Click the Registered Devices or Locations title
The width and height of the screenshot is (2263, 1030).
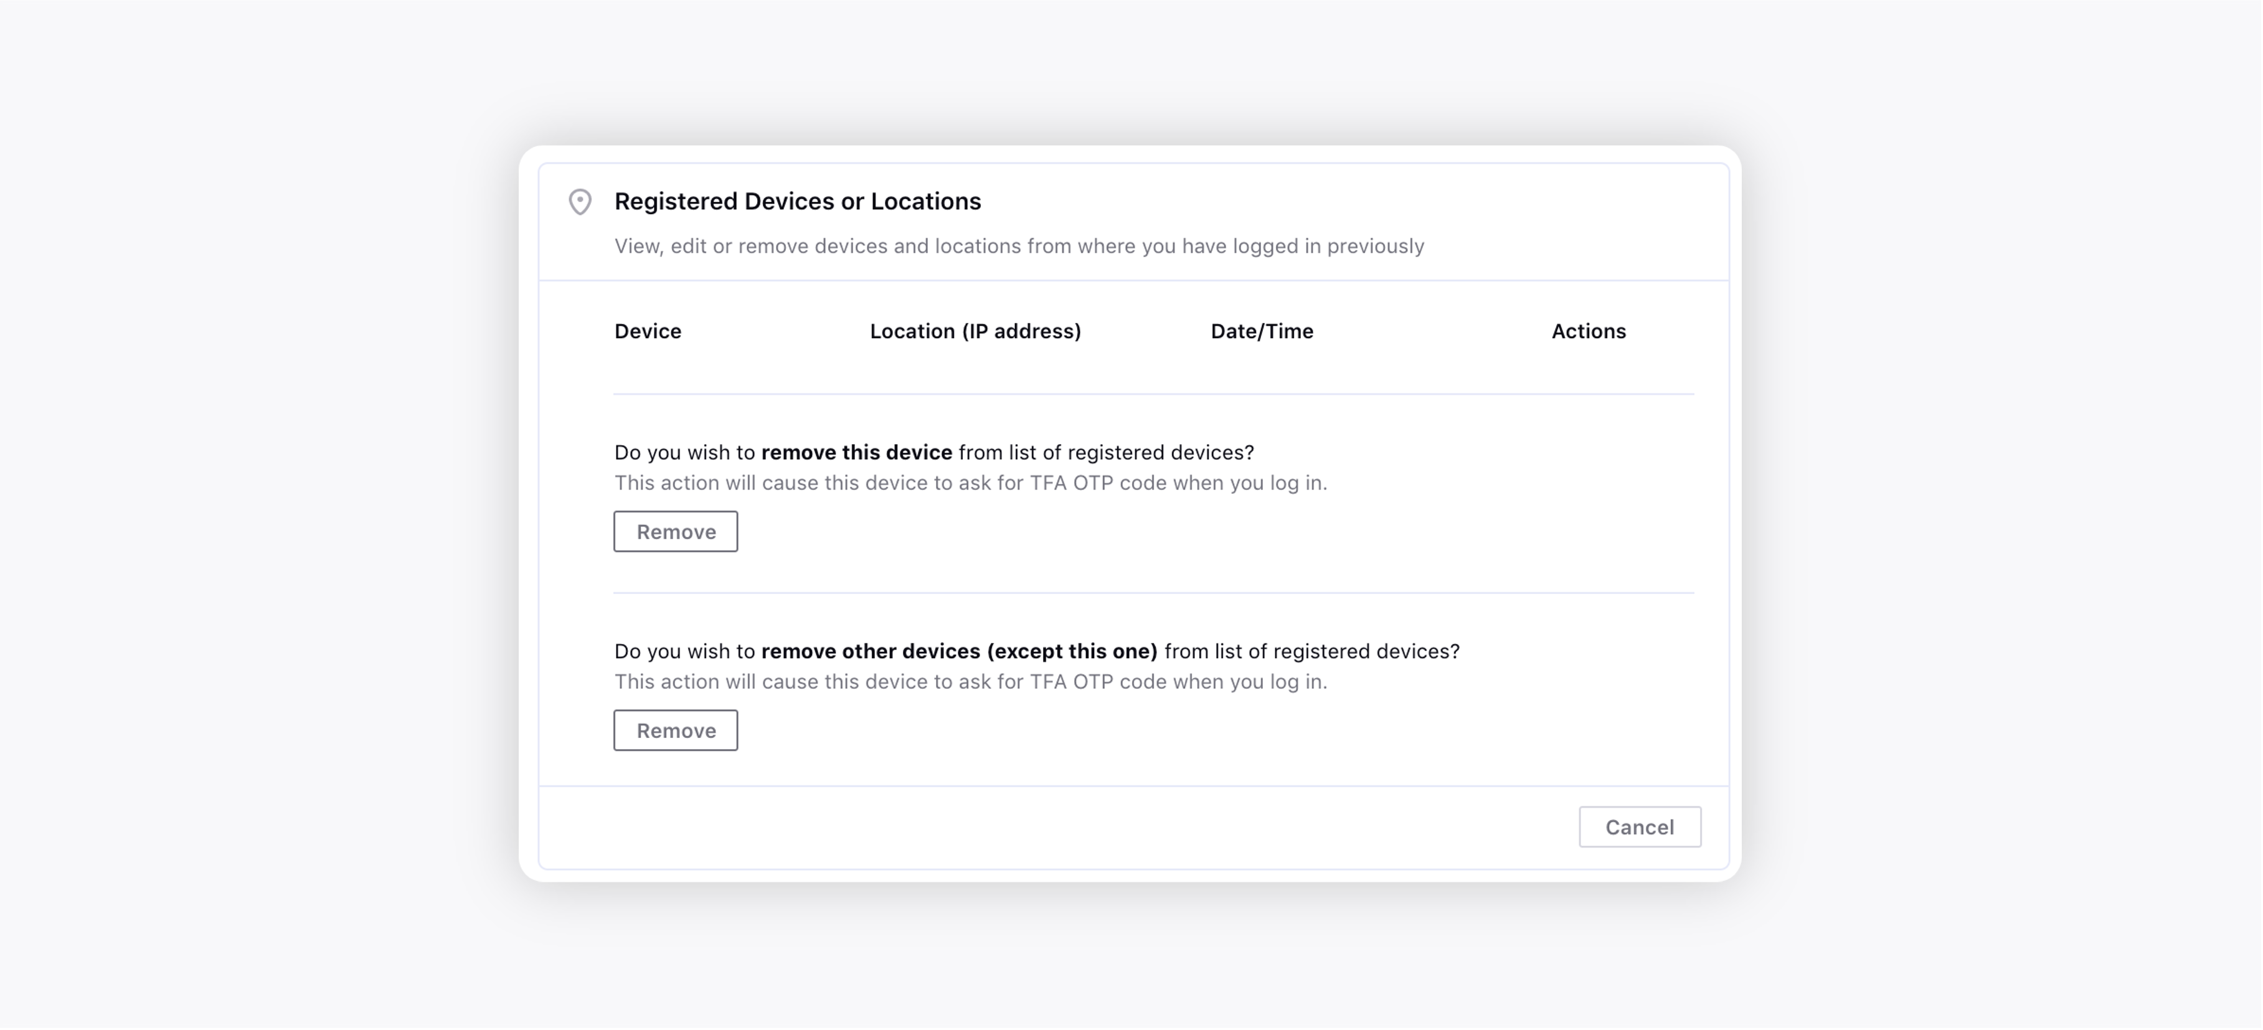tap(797, 201)
